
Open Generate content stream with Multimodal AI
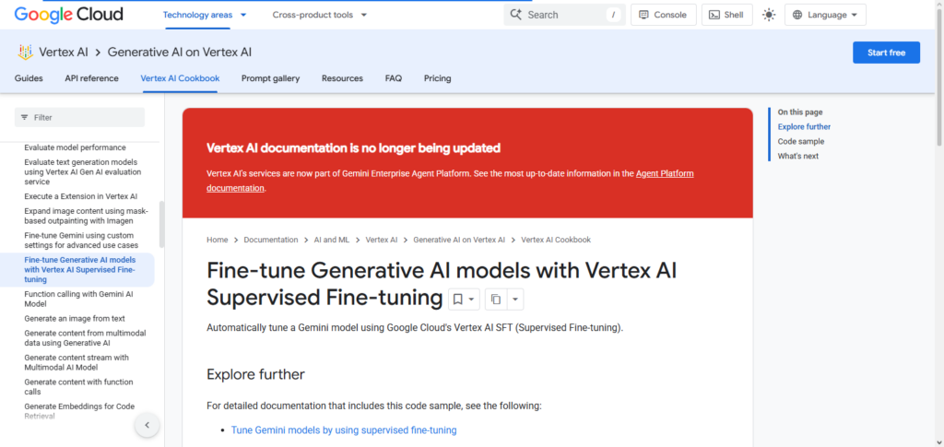(77, 362)
